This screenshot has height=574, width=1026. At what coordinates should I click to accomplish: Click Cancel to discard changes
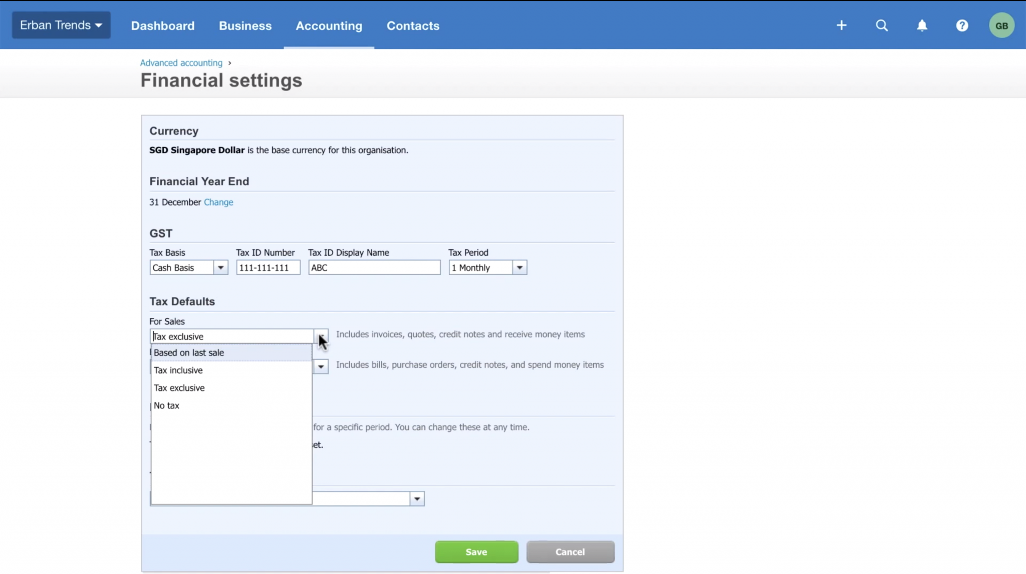[570, 551]
